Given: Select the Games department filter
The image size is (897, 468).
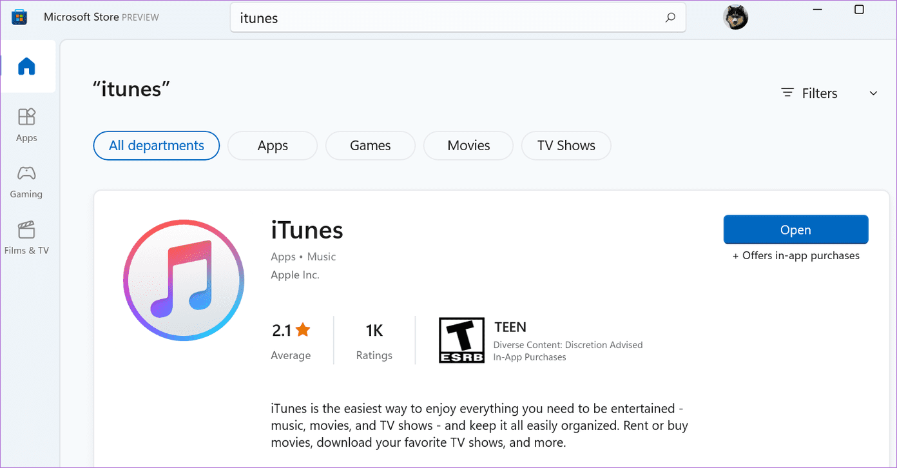Looking at the screenshot, I should tap(371, 146).
